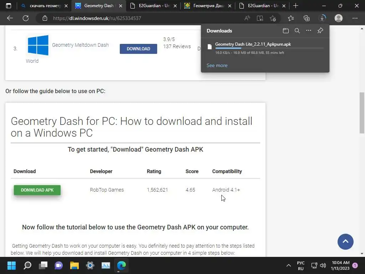Click the Geometry Dash Lite apk download entry
Viewport: 365px width, 274px height.
265,48
